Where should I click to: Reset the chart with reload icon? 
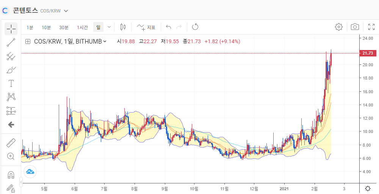click(x=195, y=27)
